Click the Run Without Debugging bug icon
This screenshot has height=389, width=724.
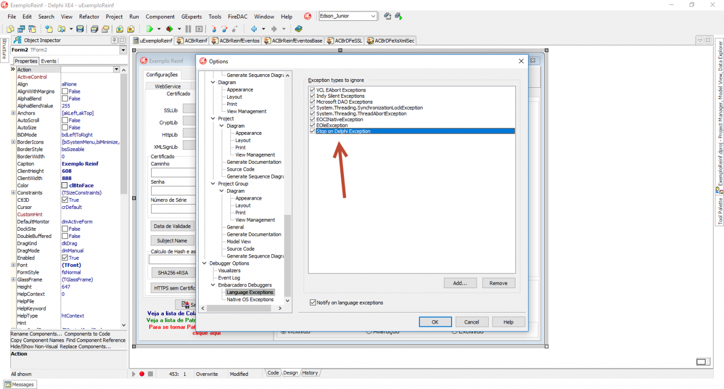coord(169,29)
